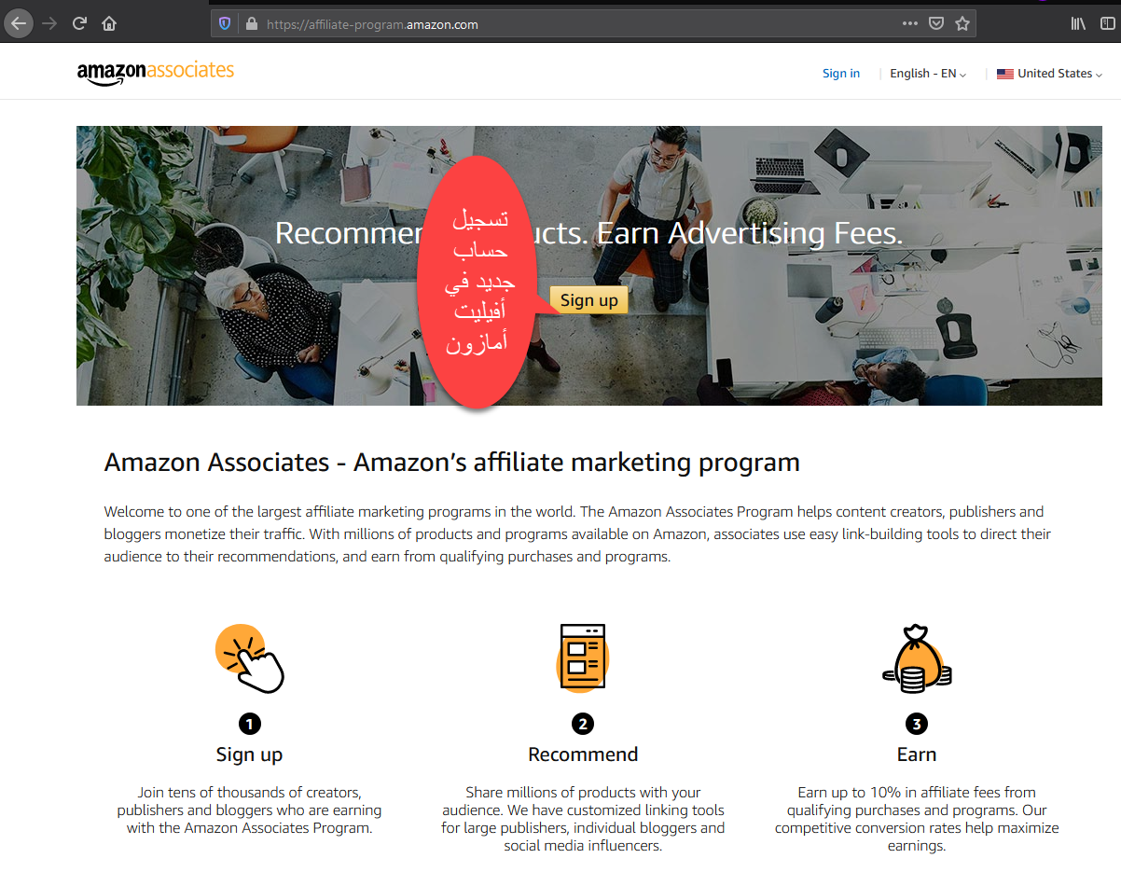1121x872 pixels.
Task: Click the tracking protection shield icon
Action: (x=225, y=24)
